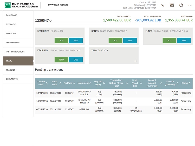Viewport: 195px width, 146px height.
Task: Click Sell under Bonds
Action: (130, 41)
